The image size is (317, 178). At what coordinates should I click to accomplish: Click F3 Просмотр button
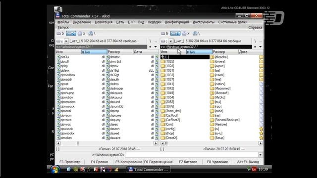(x=70, y=162)
